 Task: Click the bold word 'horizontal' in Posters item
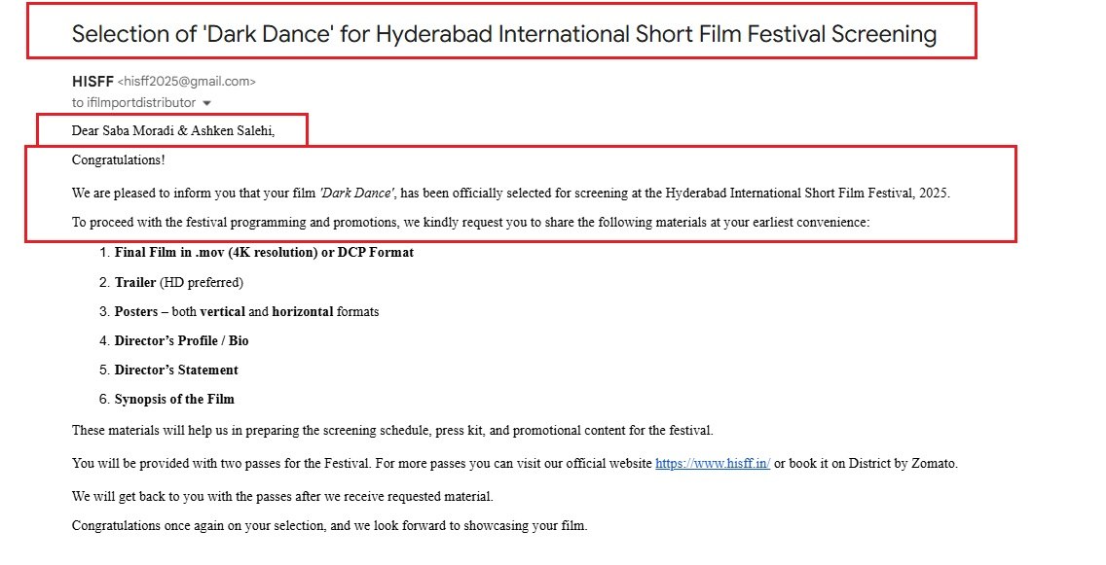pyautogui.click(x=302, y=312)
